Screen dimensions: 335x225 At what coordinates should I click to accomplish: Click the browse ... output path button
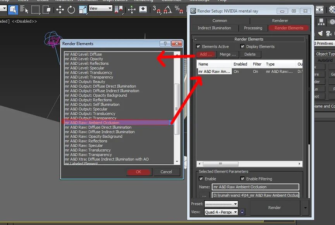tap(204, 195)
